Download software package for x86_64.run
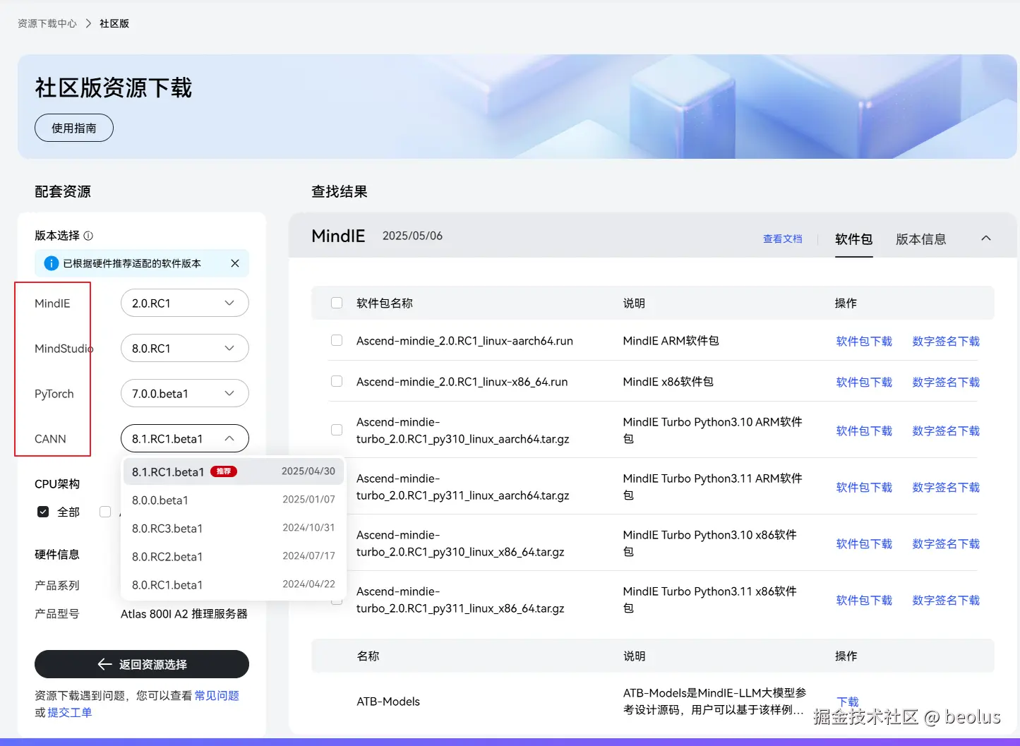This screenshot has width=1020, height=746. click(864, 382)
